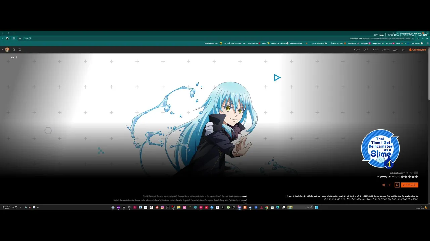Open the watchlist bookmark icon in header

[x=14, y=50]
